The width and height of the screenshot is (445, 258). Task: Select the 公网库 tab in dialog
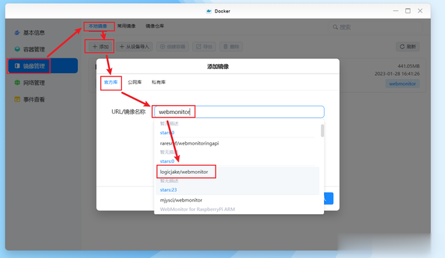pyautogui.click(x=134, y=82)
